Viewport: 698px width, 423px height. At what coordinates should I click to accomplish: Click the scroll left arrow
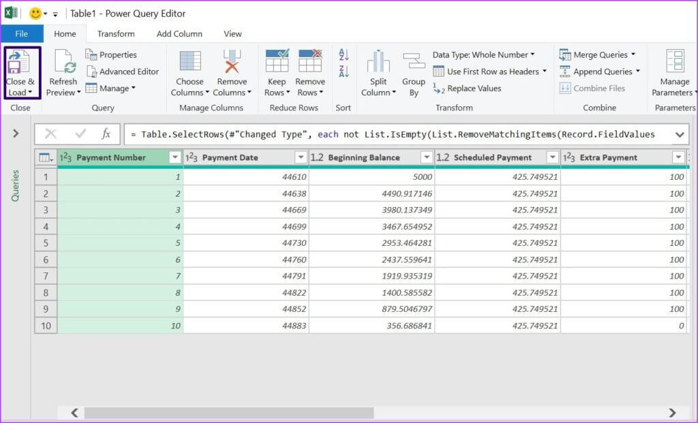point(74,413)
